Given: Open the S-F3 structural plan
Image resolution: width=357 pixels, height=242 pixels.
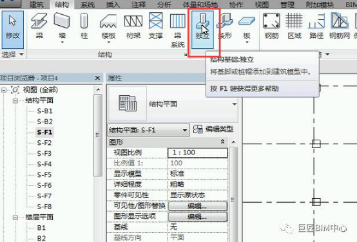Looking at the screenshot, I should pyautogui.click(x=44, y=154).
